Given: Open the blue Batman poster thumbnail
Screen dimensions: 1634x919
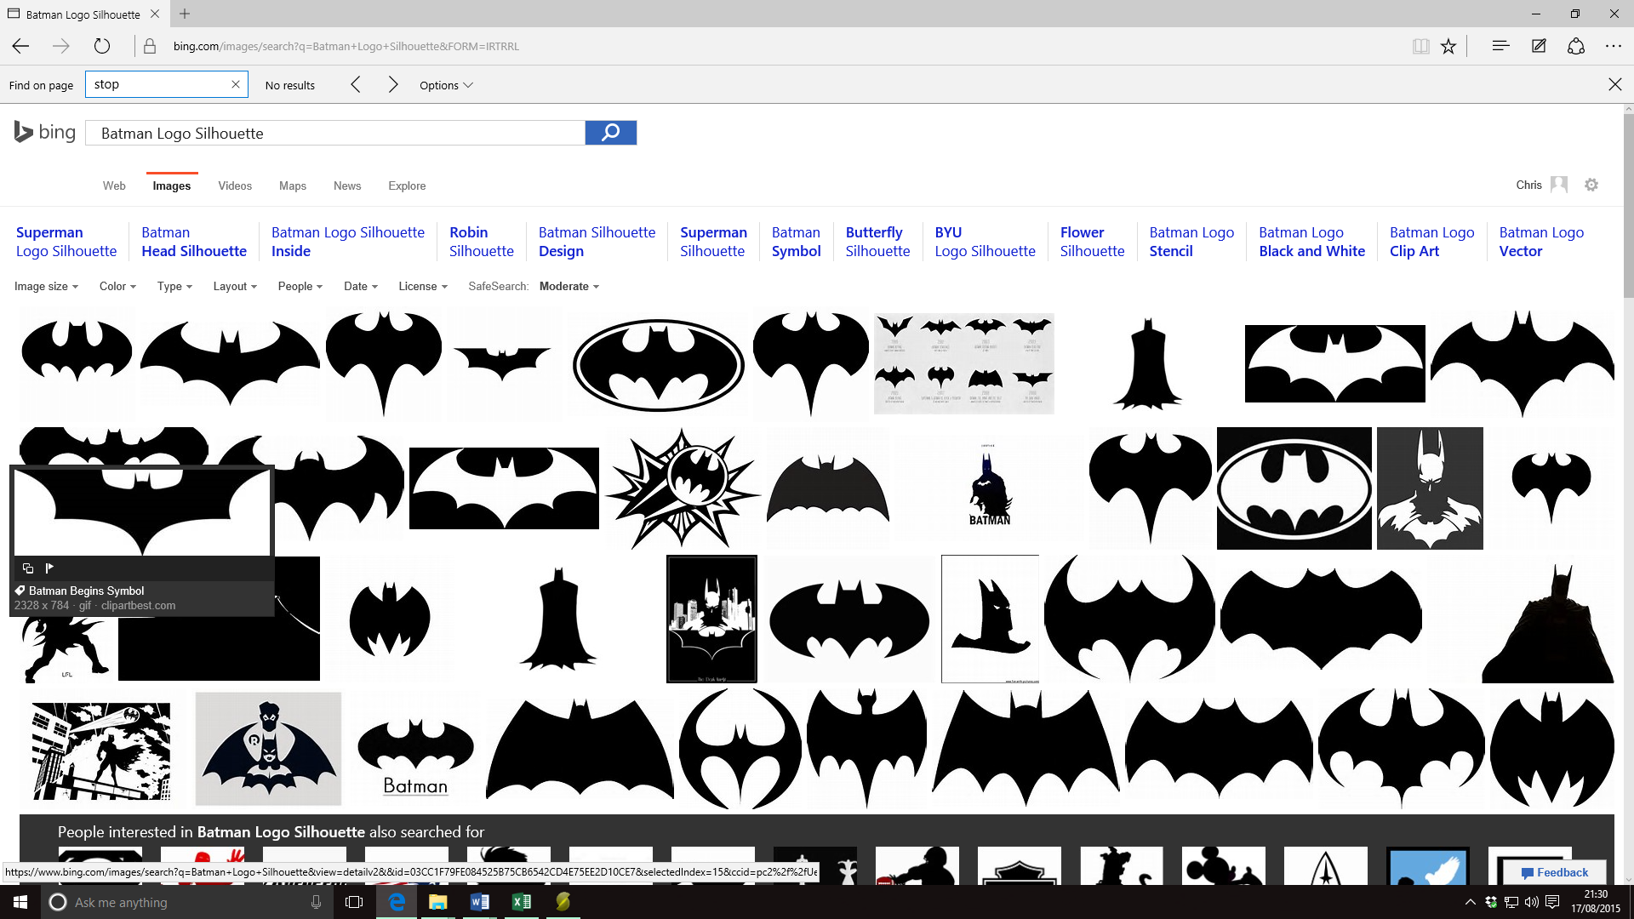Looking at the screenshot, I should (x=990, y=488).
